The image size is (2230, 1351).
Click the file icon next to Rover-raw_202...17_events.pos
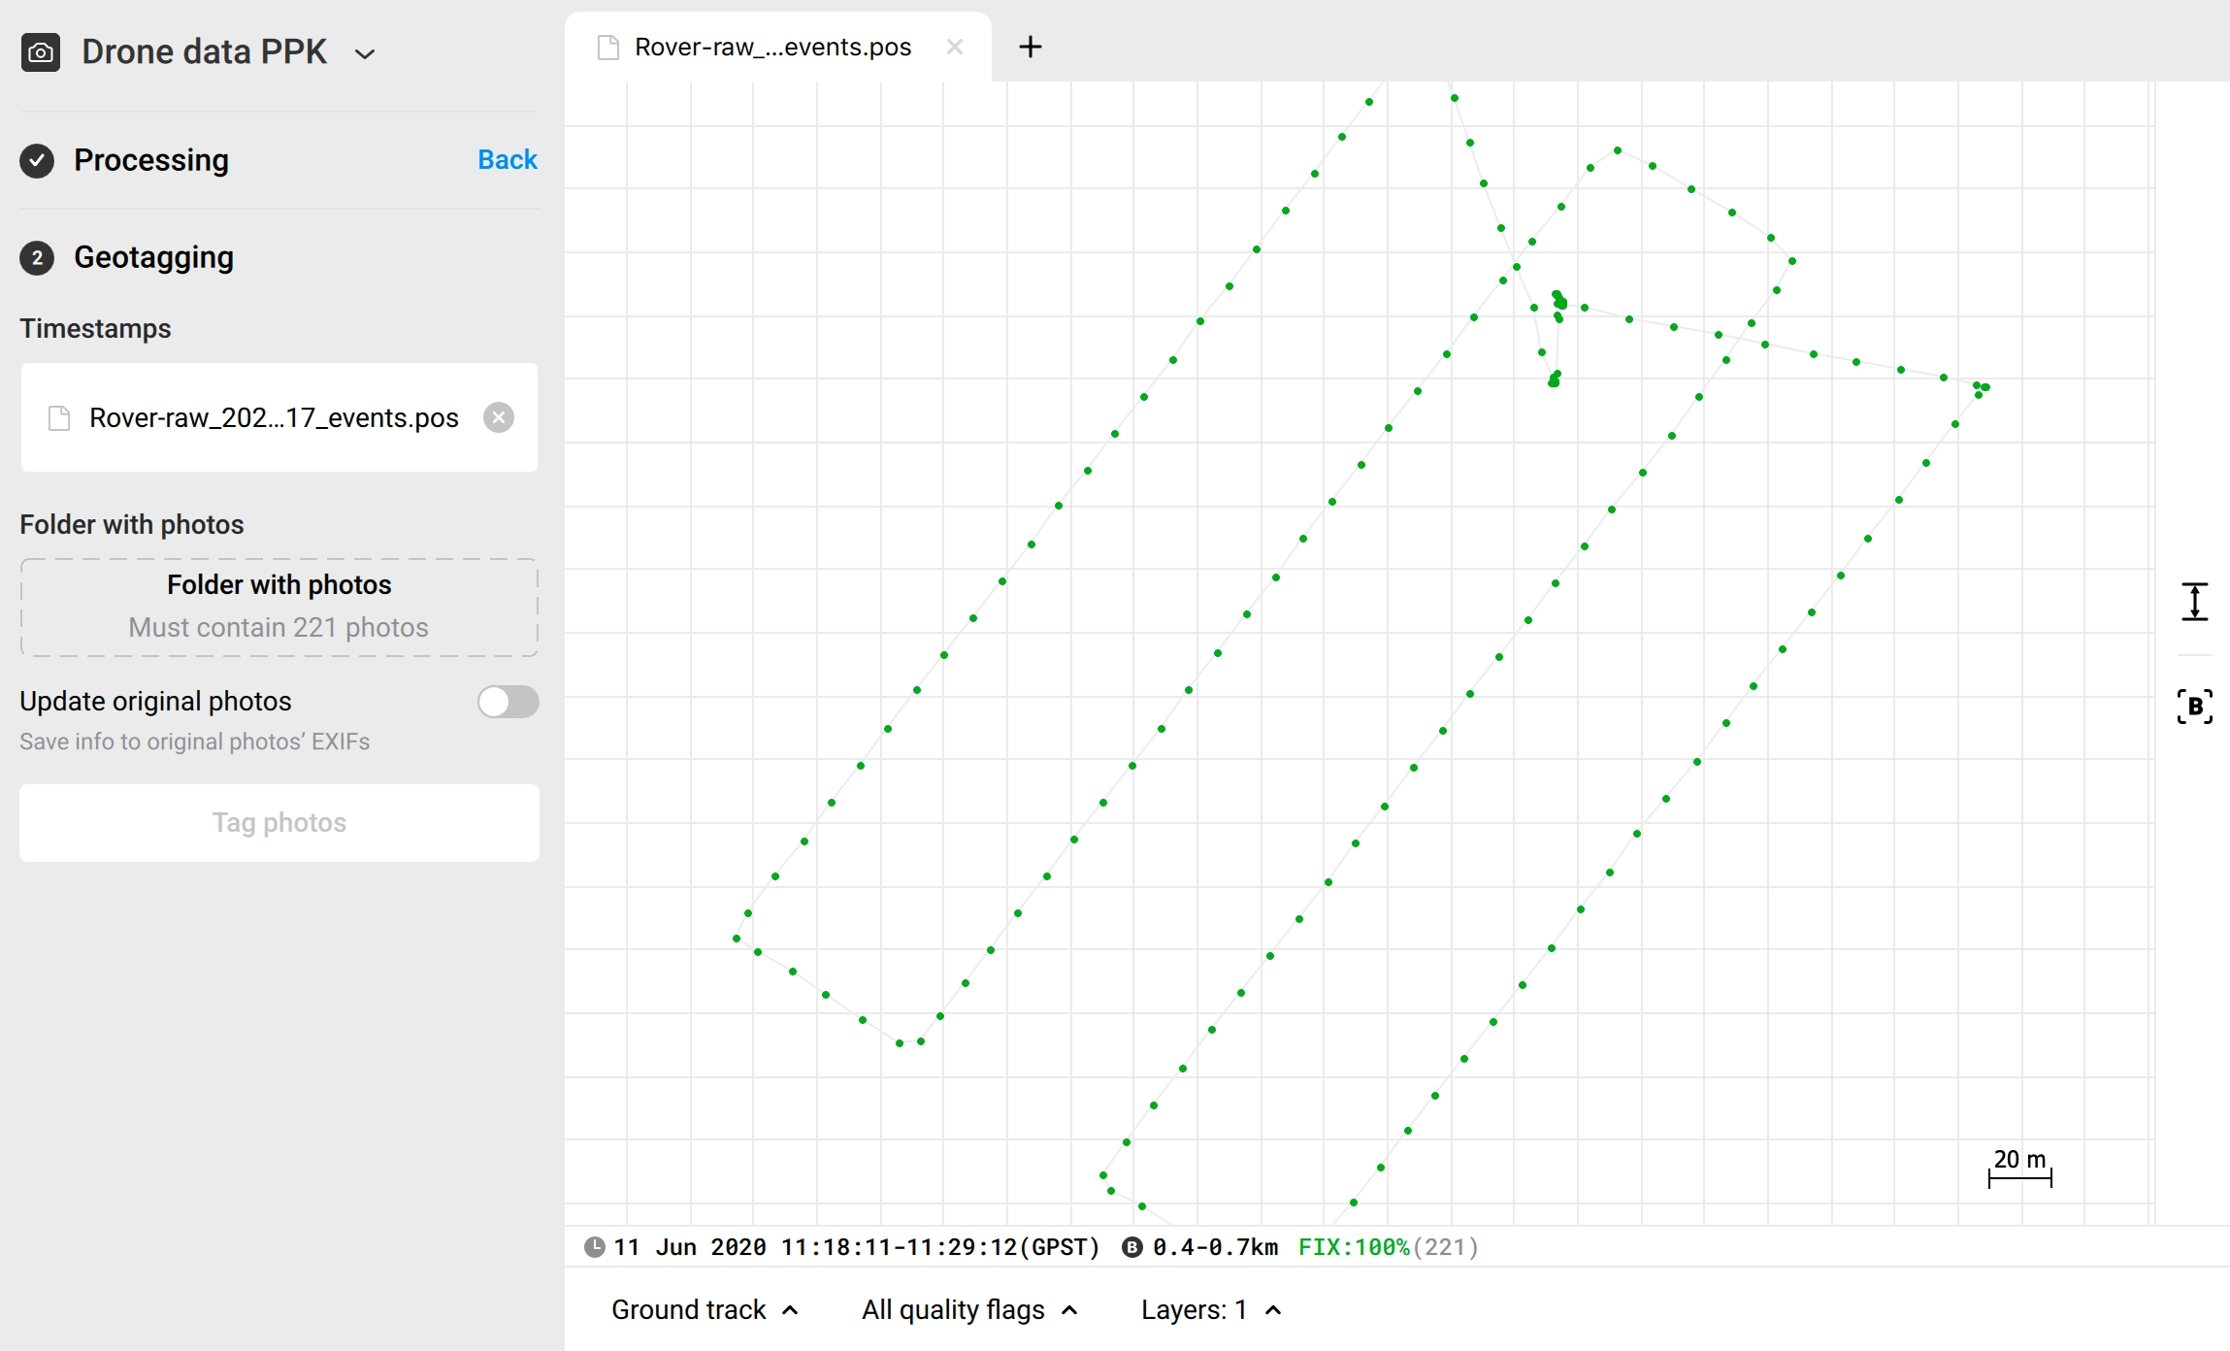point(59,418)
